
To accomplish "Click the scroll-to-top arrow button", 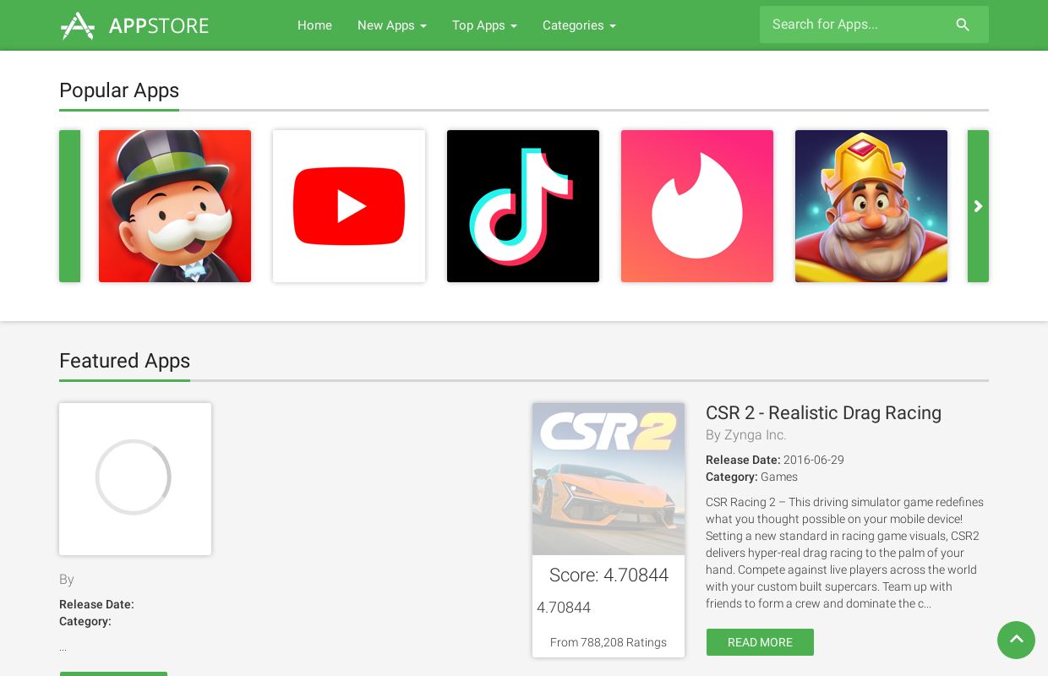I will (1016, 640).
